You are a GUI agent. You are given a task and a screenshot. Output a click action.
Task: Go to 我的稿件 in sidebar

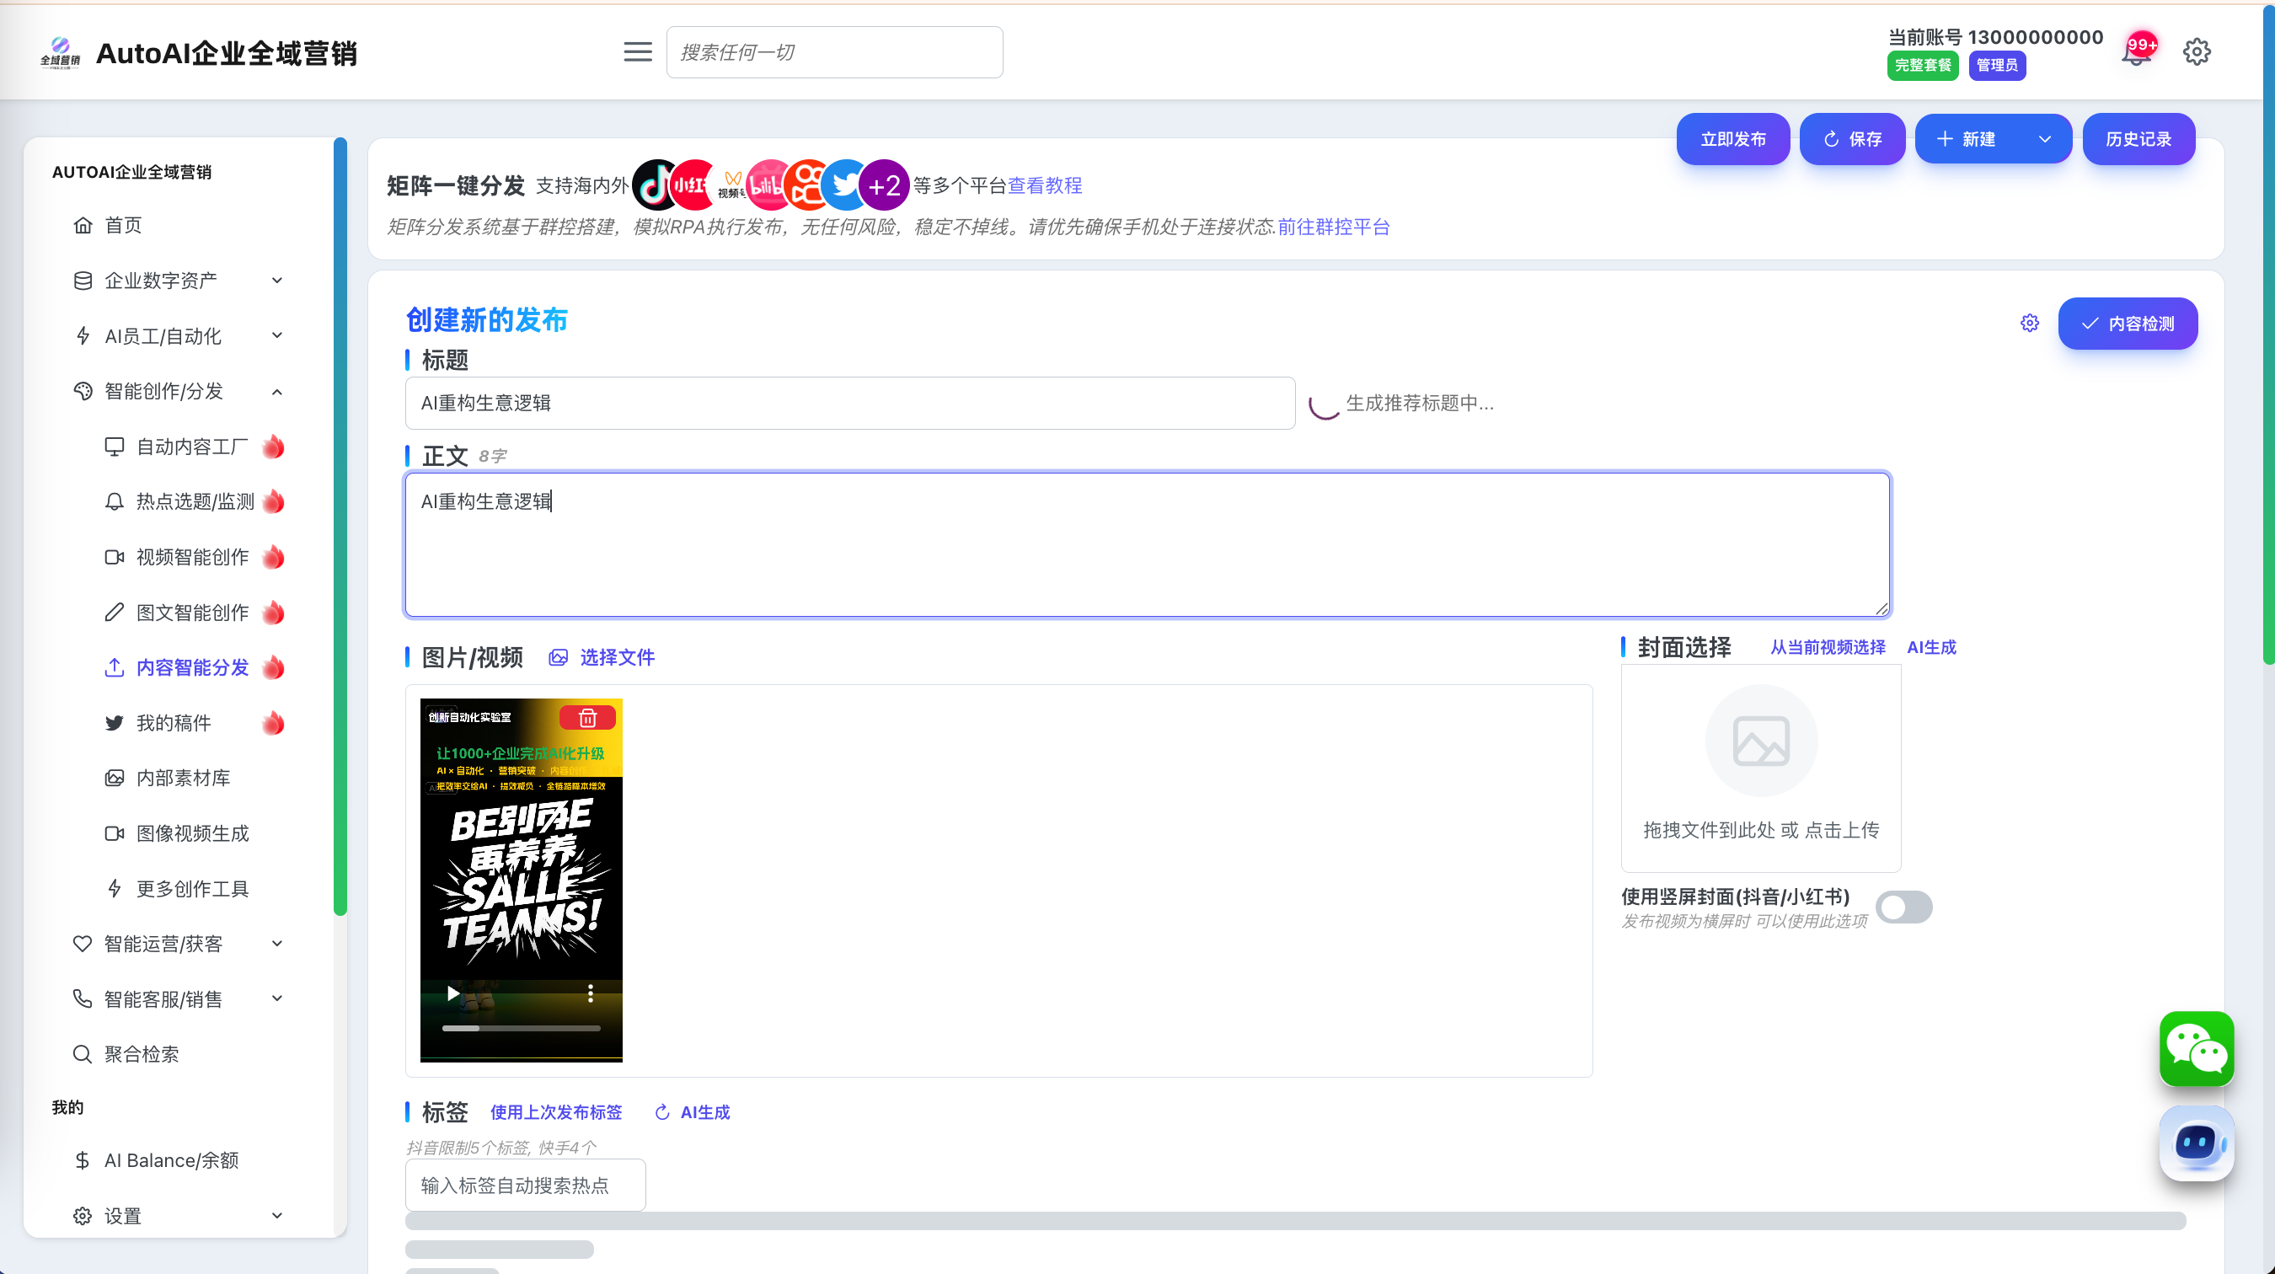point(173,723)
